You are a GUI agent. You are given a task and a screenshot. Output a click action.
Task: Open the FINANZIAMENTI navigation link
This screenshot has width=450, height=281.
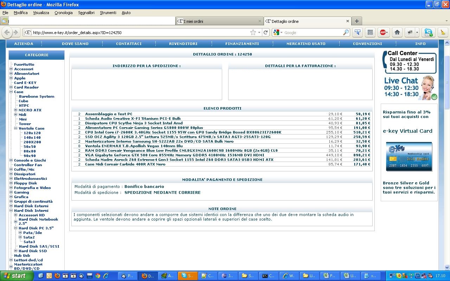pos(242,44)
